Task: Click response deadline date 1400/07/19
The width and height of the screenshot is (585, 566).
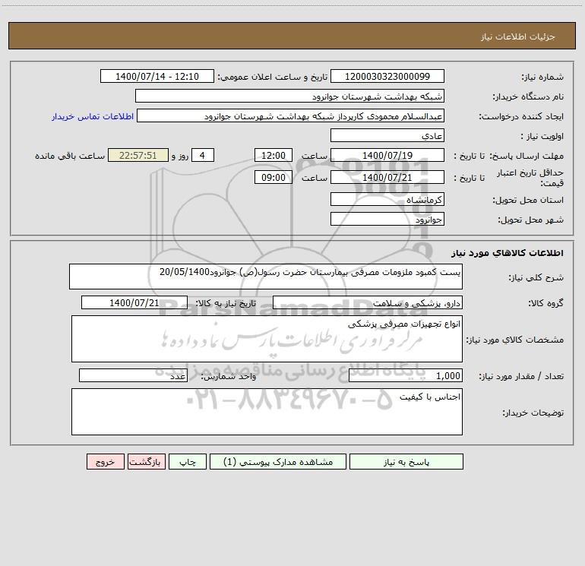Action: tap(387, 155)
